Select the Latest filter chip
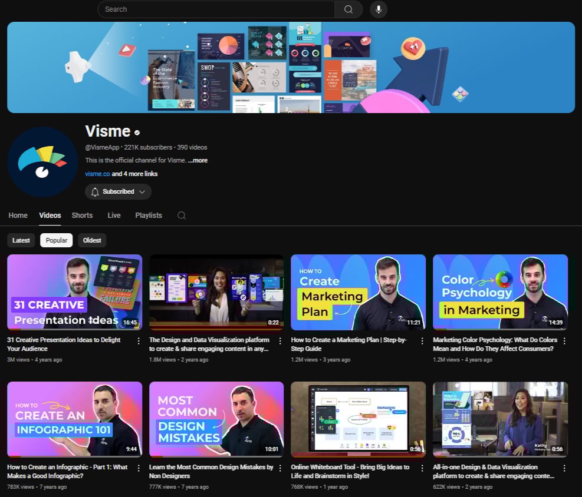The image size is (582, 497). (21, 240)
